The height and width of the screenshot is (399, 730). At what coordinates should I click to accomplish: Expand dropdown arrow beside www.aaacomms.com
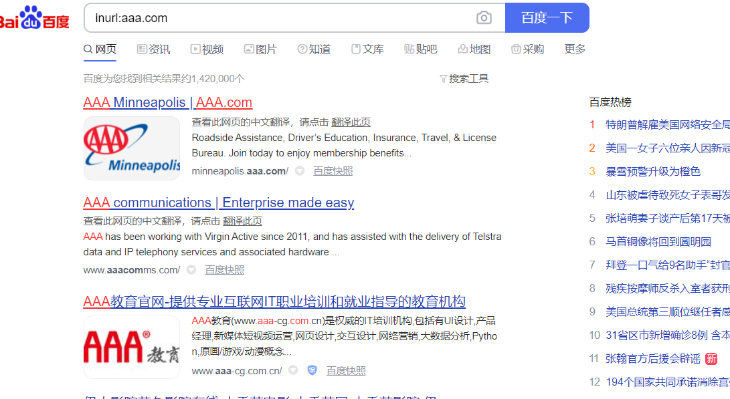click(191, 270)
